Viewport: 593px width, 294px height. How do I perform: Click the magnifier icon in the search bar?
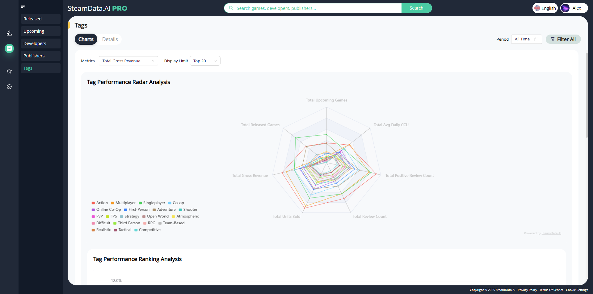click(x=231, y=8)
